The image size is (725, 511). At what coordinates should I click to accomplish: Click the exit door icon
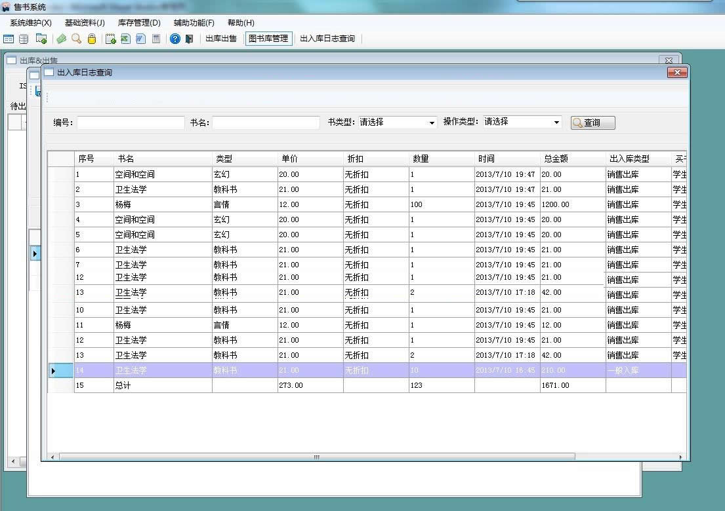pyautogui.click(x=189, y=39)
